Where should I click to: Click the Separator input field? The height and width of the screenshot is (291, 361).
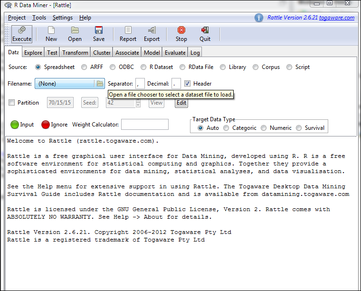click(x=140, y=83)
